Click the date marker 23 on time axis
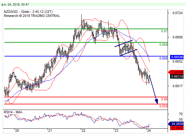This screenshot has width=186, height=136. click(x=117, y=130)
